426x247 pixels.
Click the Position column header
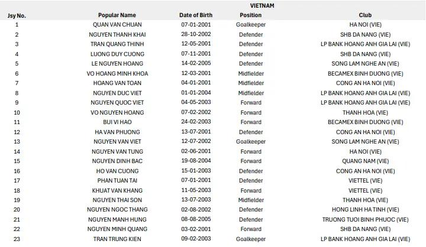point(251,15)
